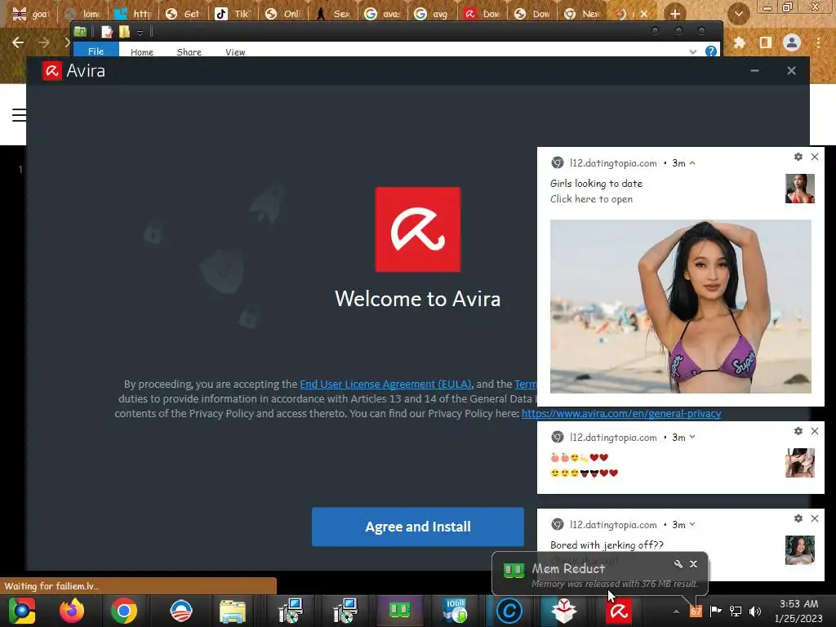836x627 pixels.
Task: Dismiss the emoji hearts notification
Action: 815,431
